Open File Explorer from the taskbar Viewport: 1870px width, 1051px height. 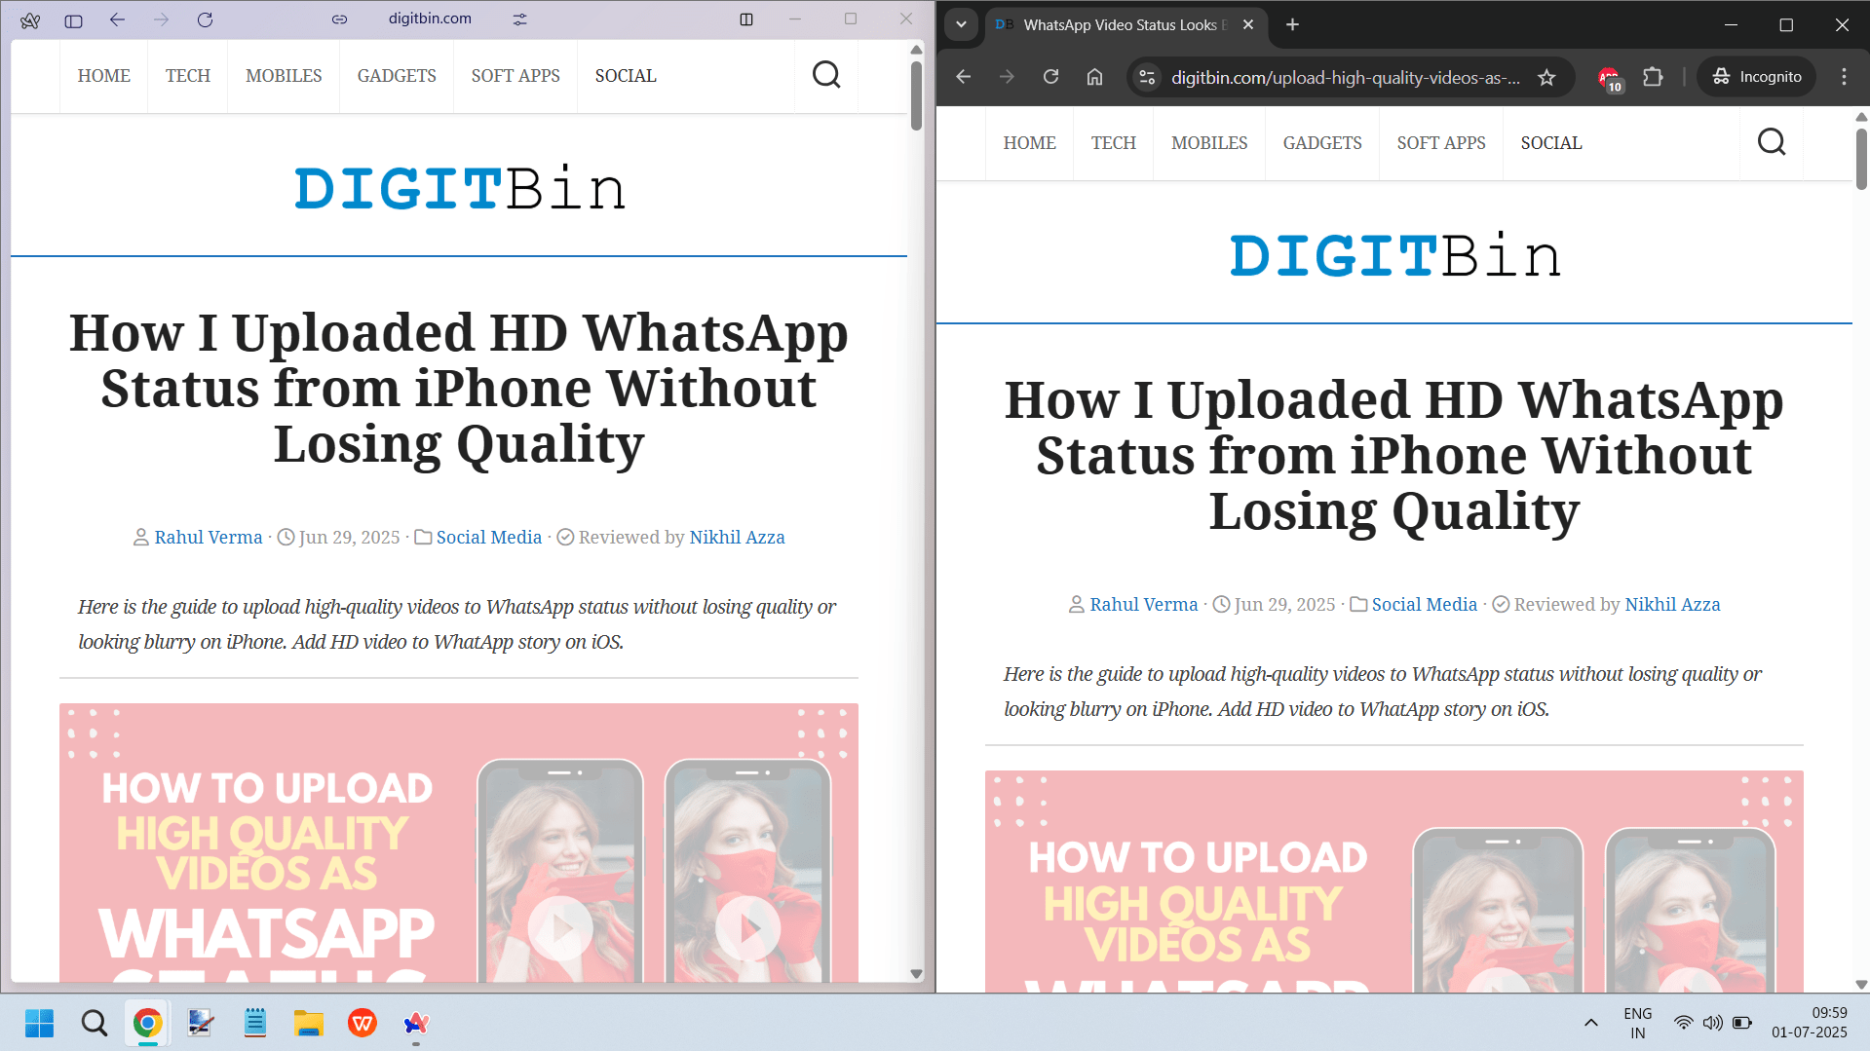(308, 1023)
